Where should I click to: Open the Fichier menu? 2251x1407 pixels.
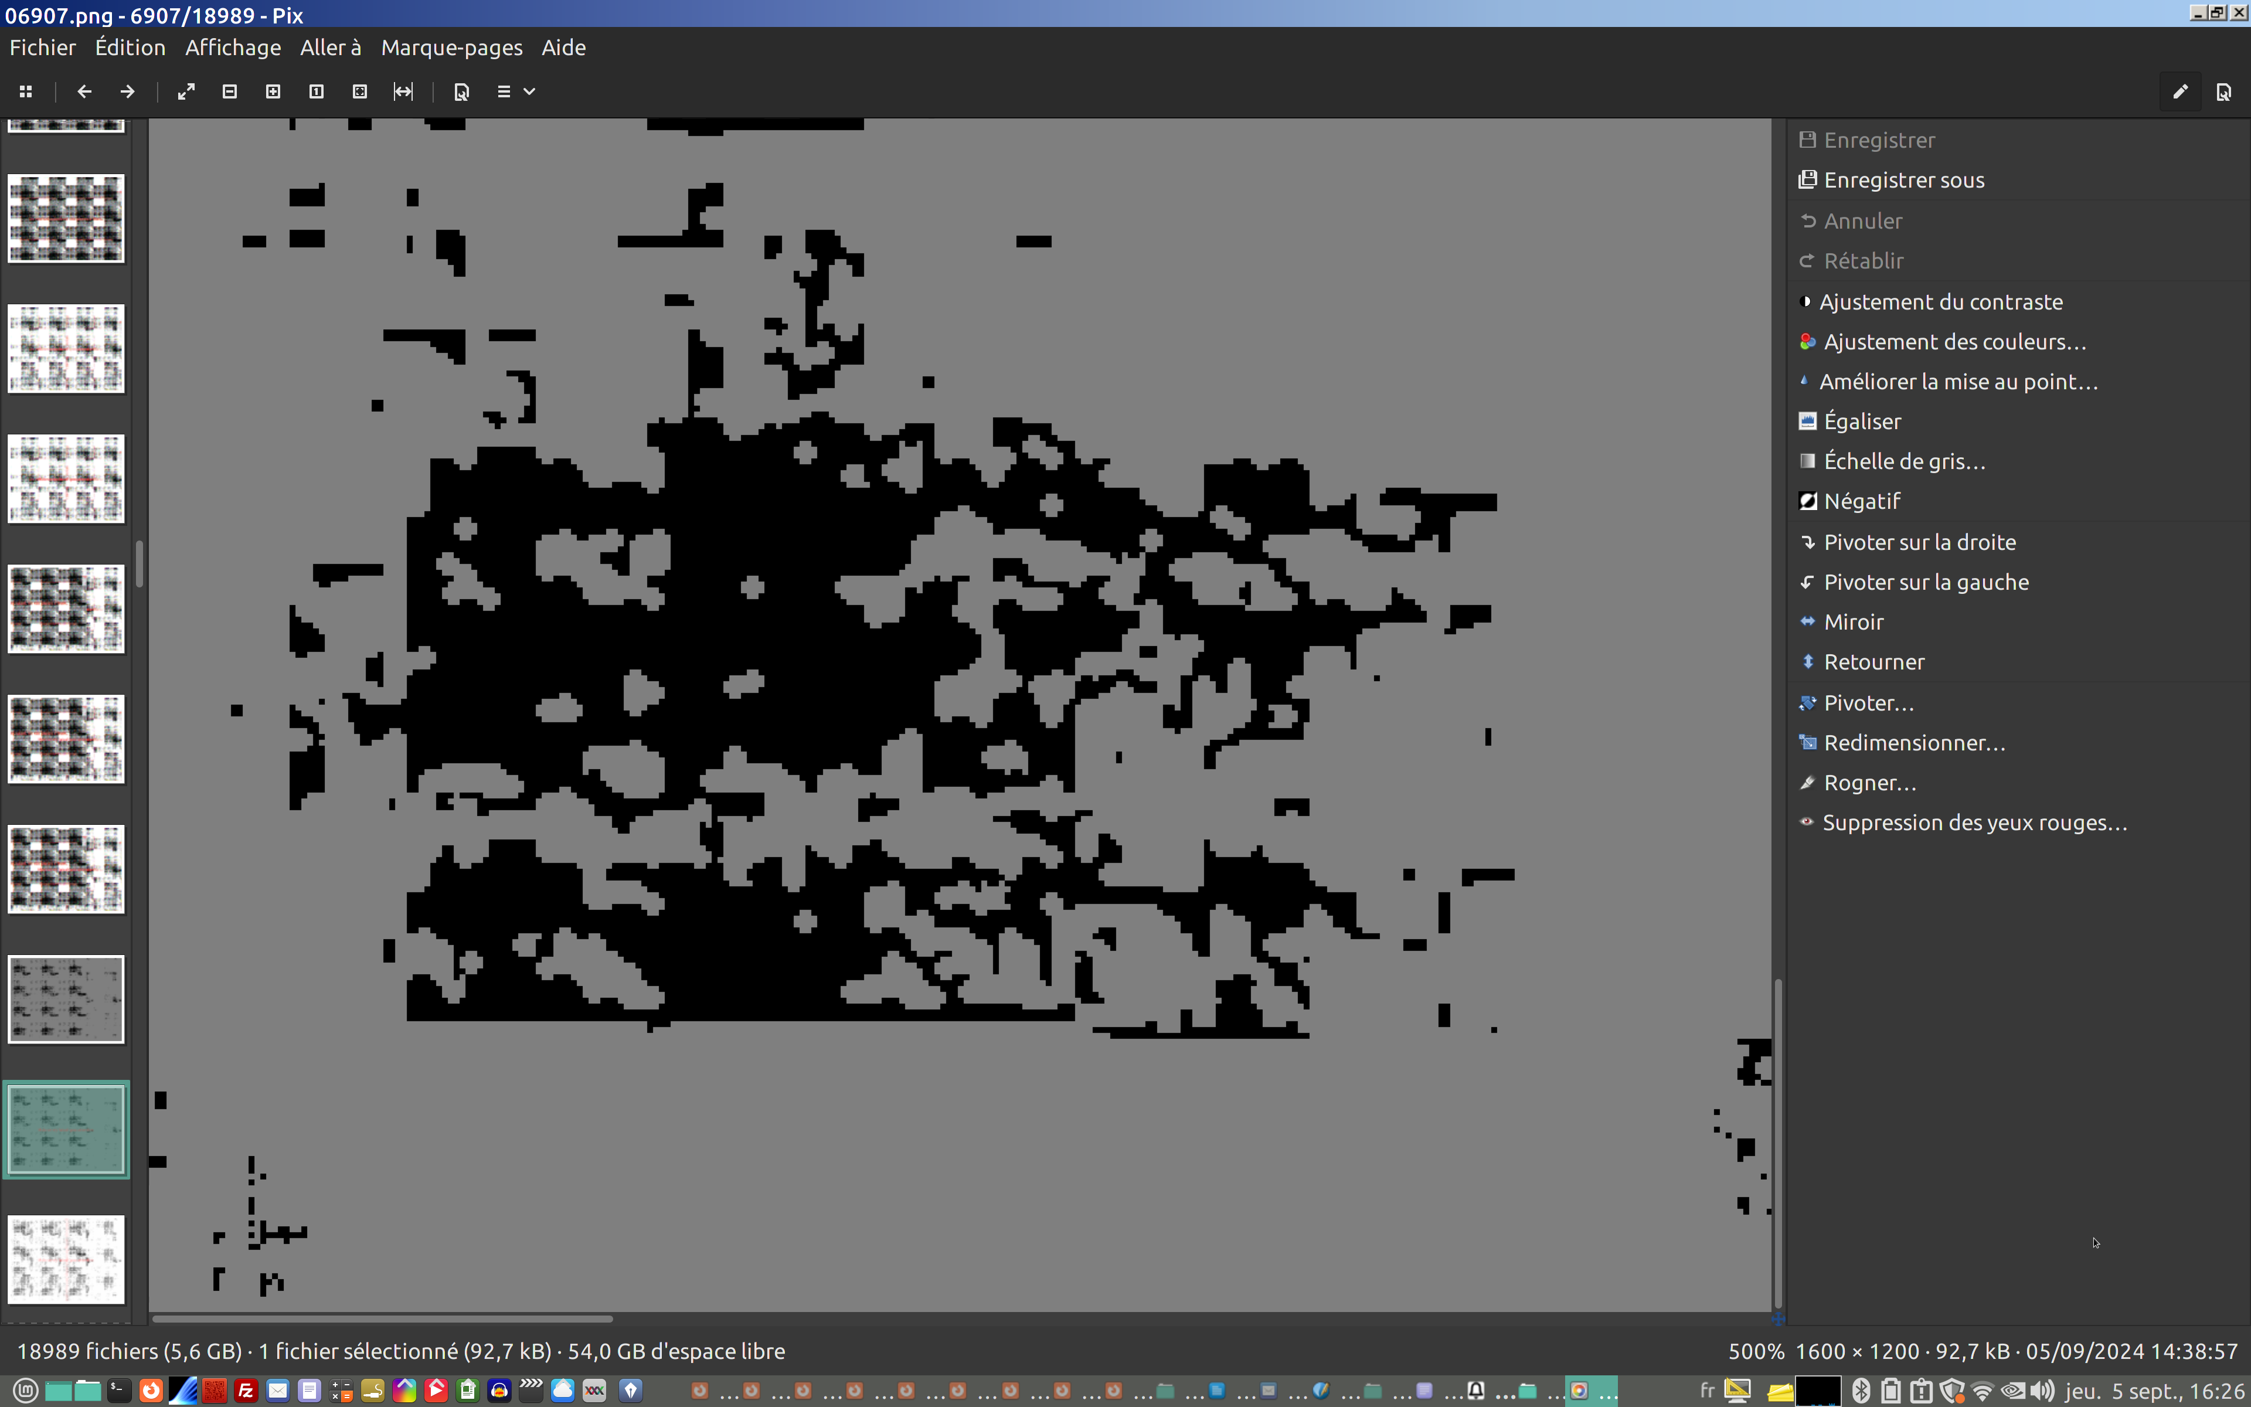pyautogui.click(x=43, y=47)
